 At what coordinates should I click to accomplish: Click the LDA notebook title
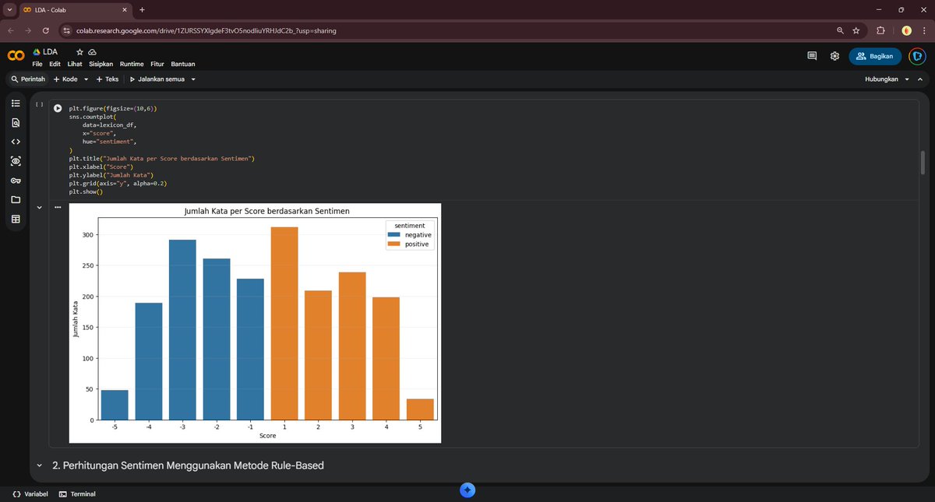50,51
